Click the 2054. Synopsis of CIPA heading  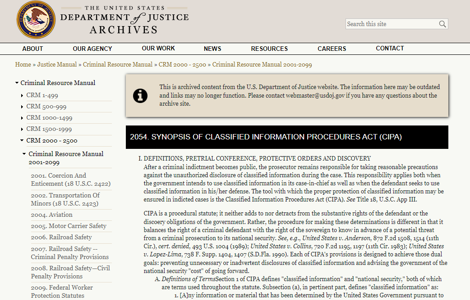pos(266,137)
